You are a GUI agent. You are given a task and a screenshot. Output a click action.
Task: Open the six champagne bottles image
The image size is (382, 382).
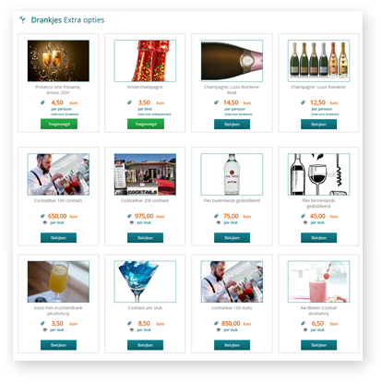click(318, 61)
